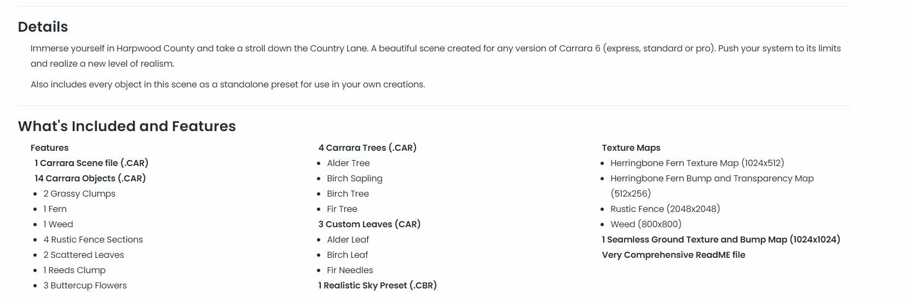Click the Birch Sapling list item
Image resolution: width=906 pixels, height=301 pixels.
355,179
